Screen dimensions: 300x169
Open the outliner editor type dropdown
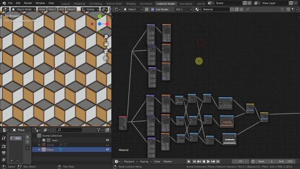[x=37, y=130]
